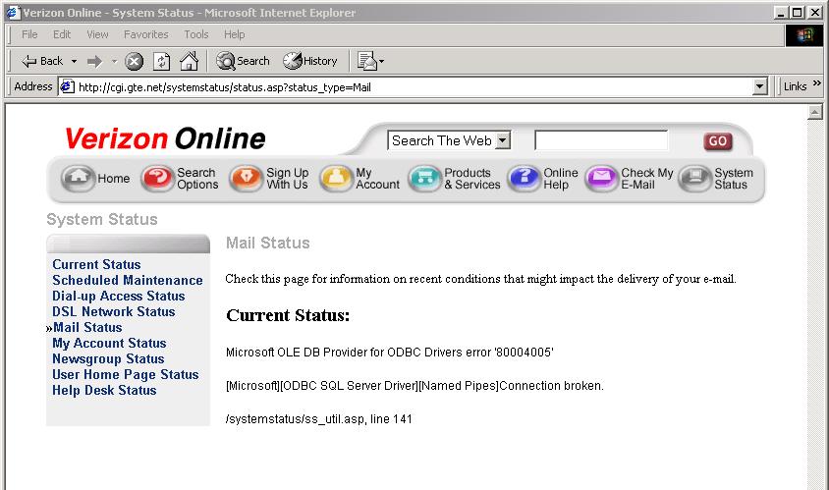Click the Products & Services cart icon

424,178
